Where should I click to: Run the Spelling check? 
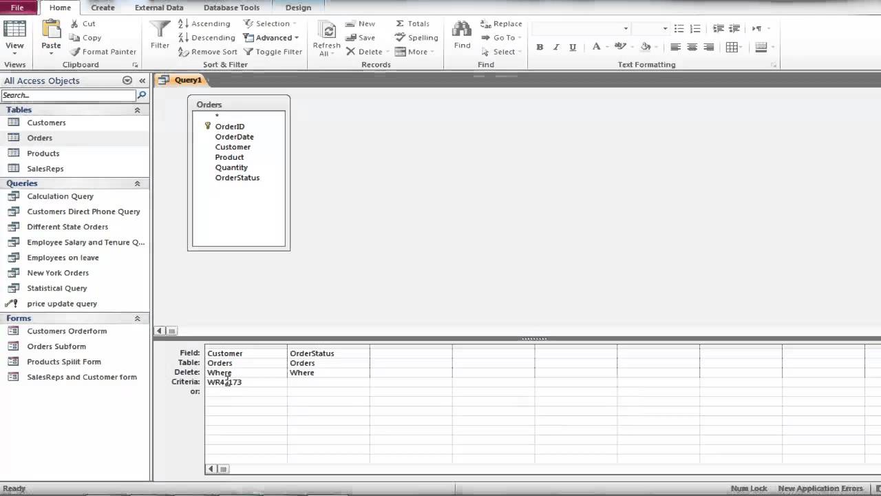(x=416, y=38)
